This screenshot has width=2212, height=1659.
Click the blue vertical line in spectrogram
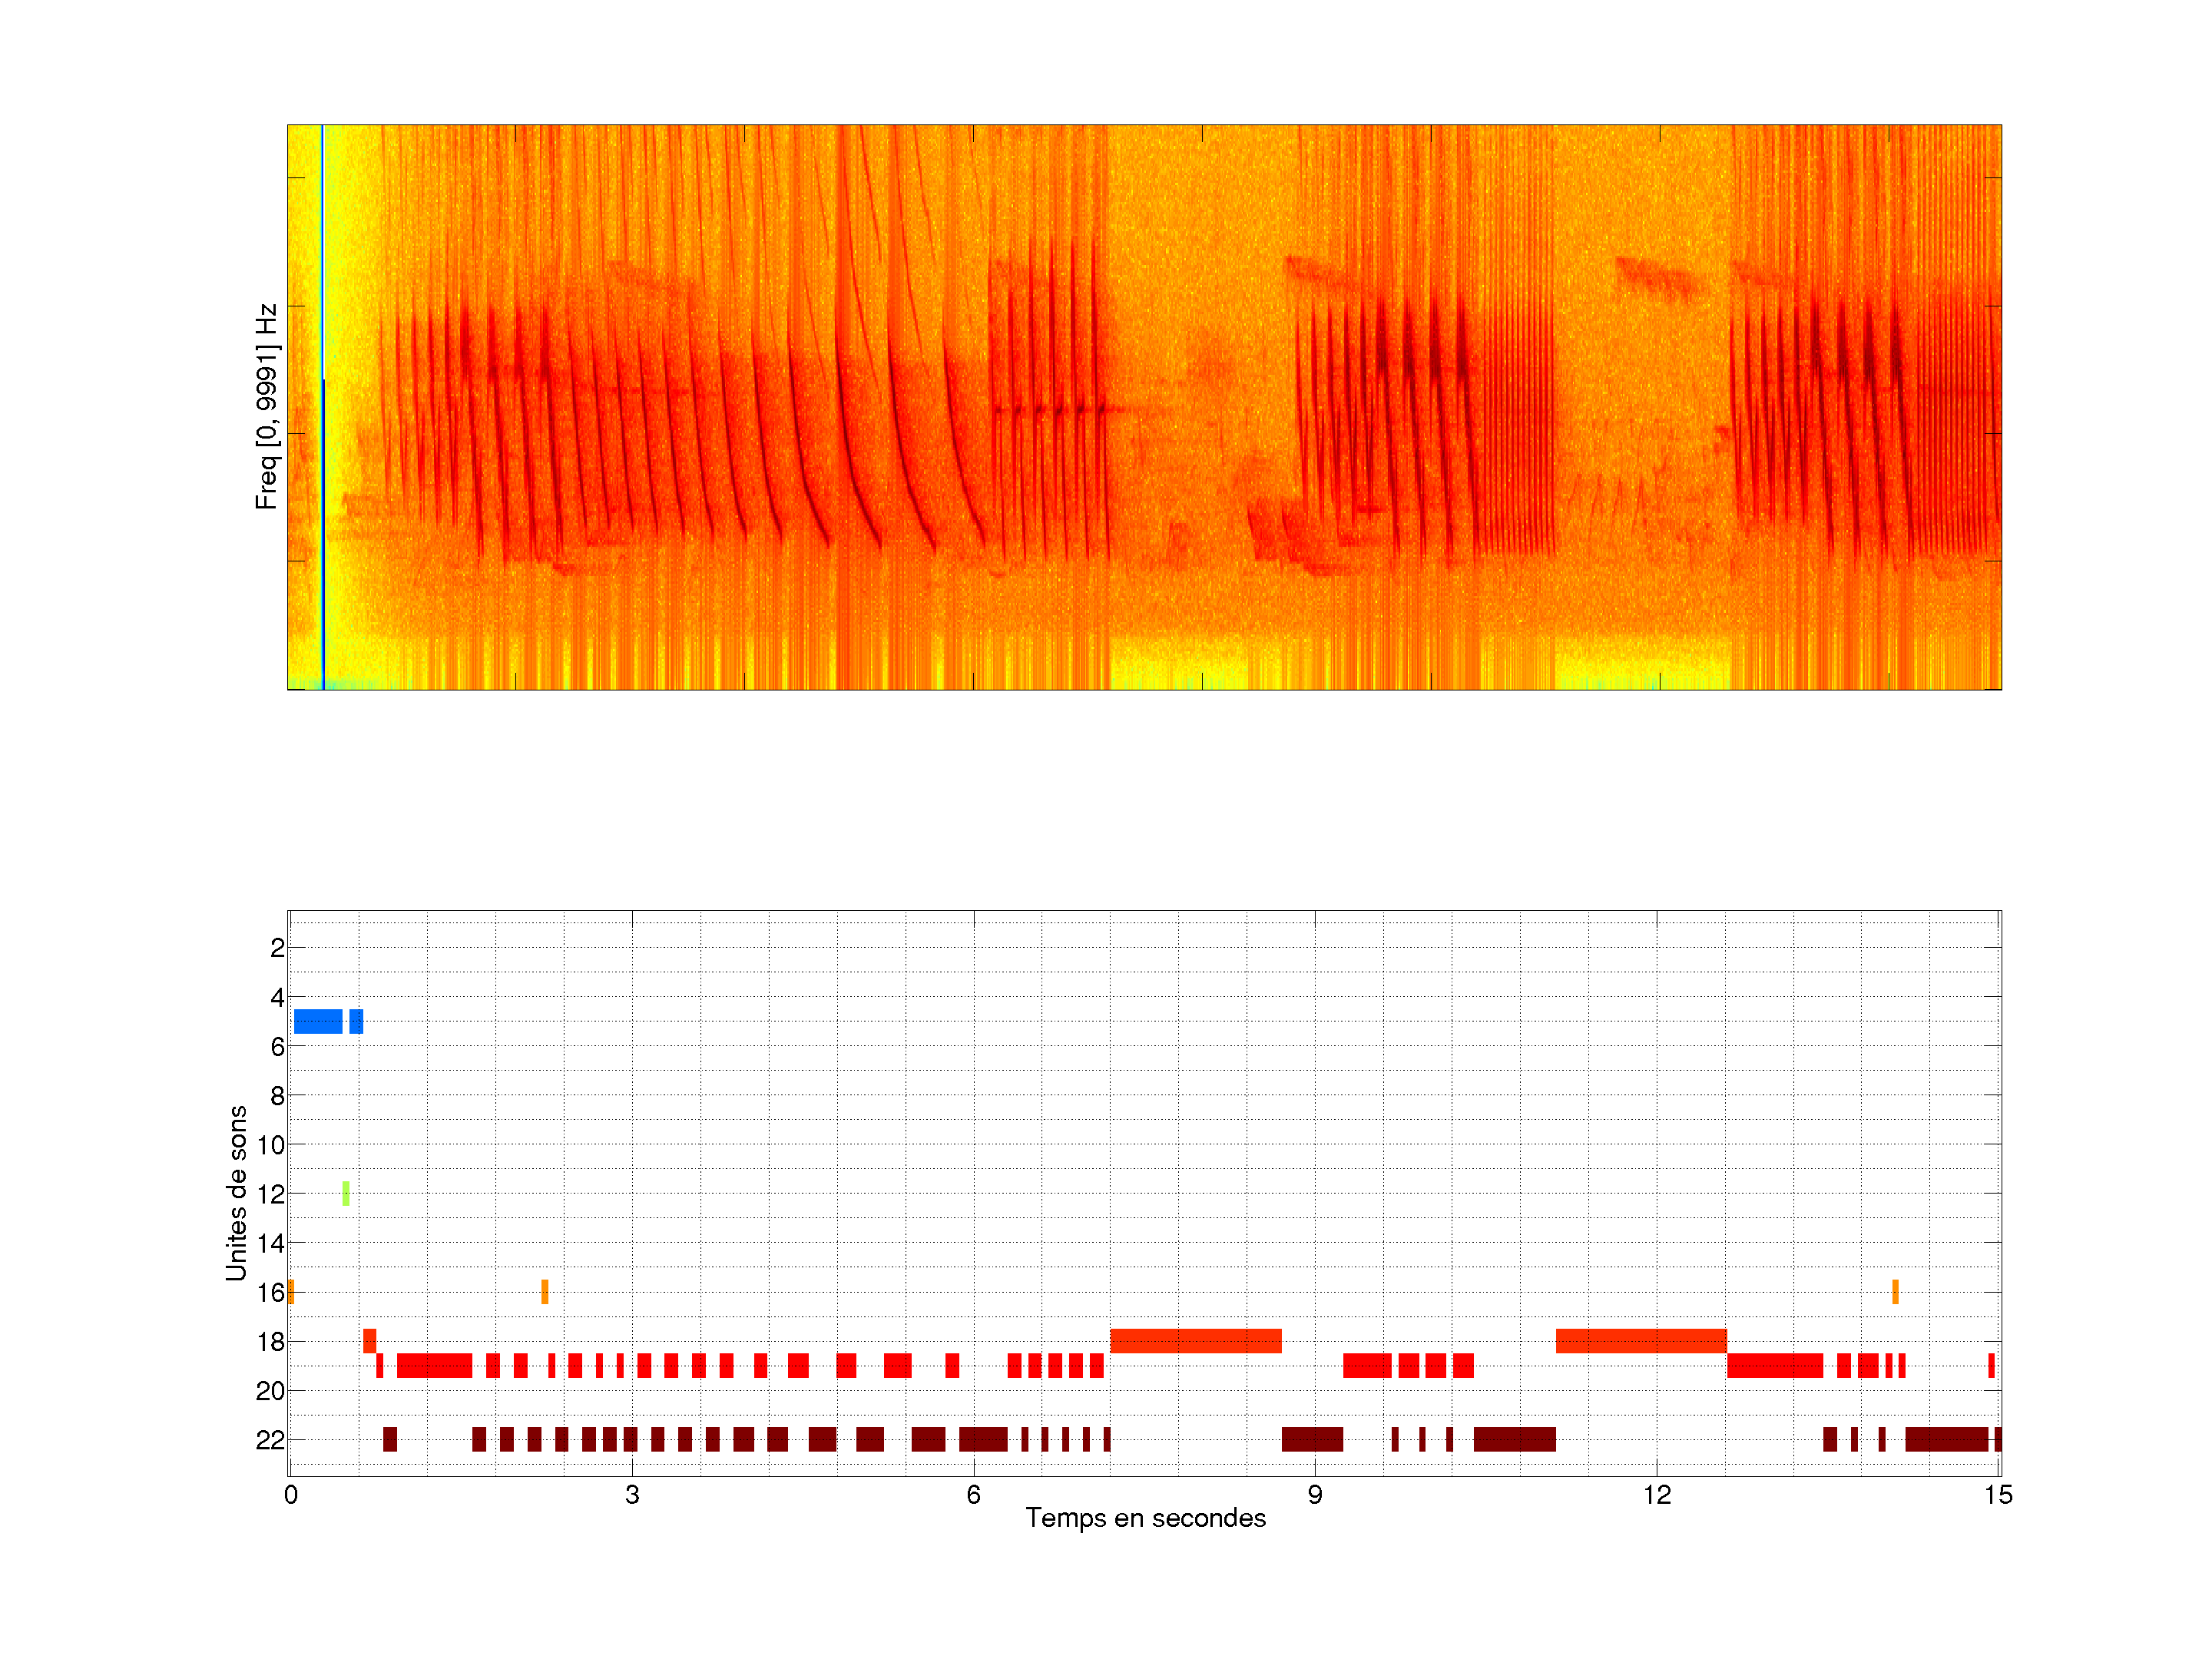point(322,400)
